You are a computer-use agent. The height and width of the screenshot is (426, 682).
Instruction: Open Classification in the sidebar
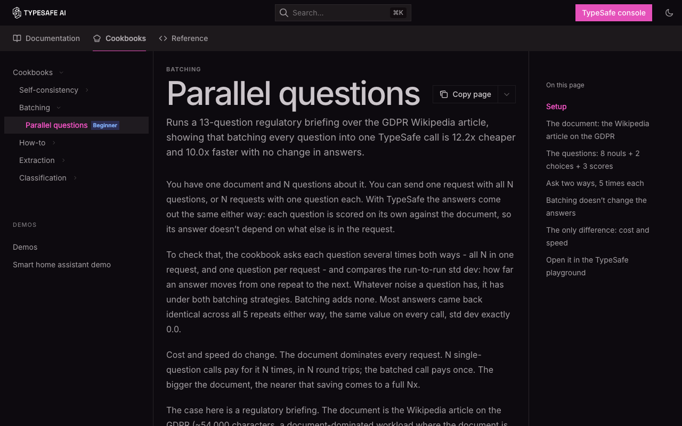coord(43,178)
